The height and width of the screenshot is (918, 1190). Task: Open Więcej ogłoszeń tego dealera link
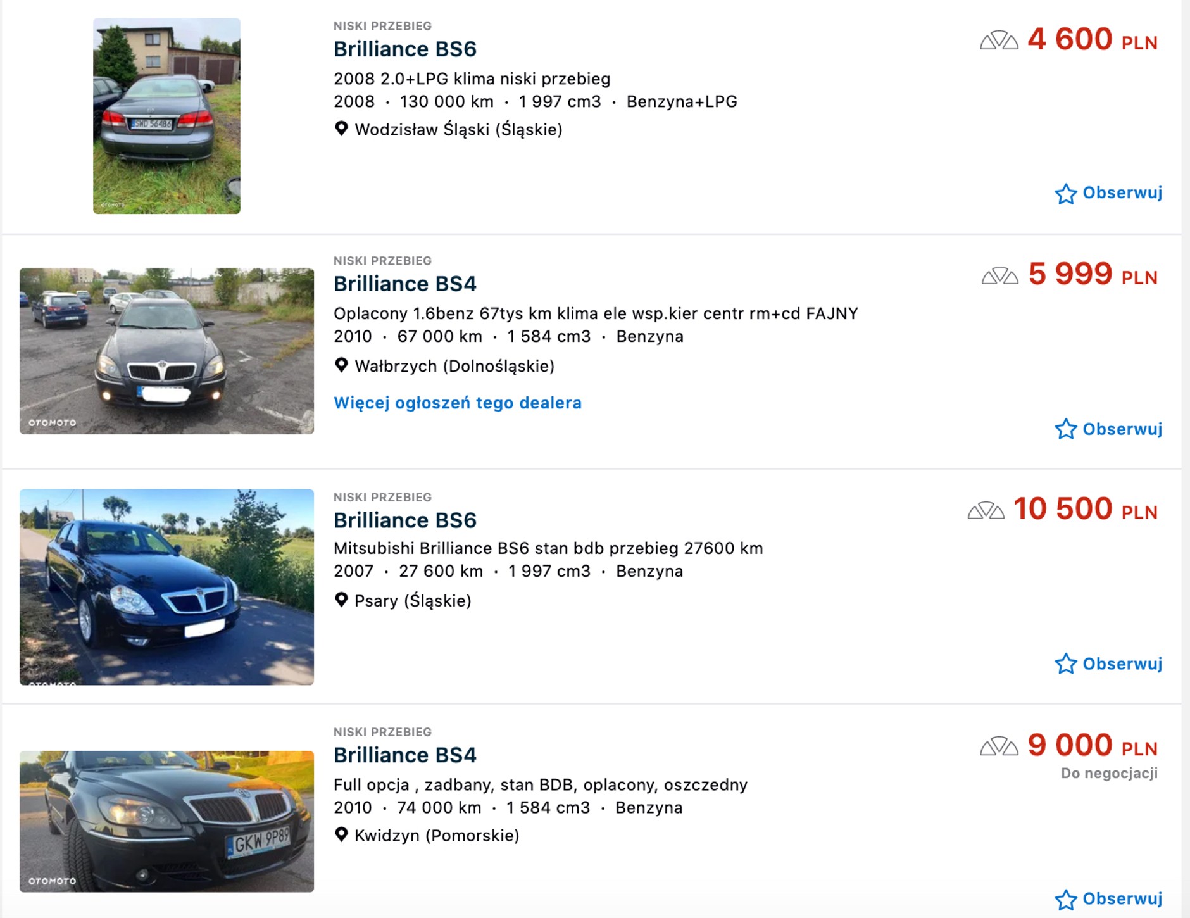point(457,403)
